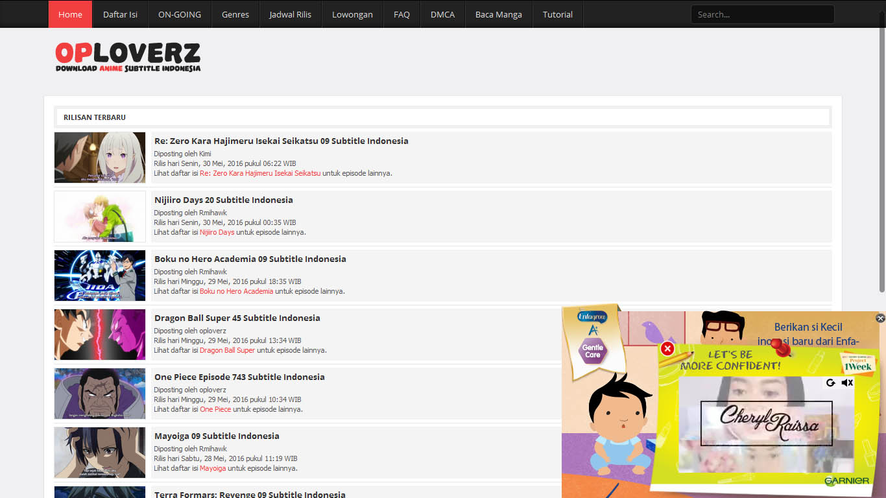Open the One Piece Episode 743 thumbnail
The width and height of the screenshot is (886, 498).
[100, 394]
